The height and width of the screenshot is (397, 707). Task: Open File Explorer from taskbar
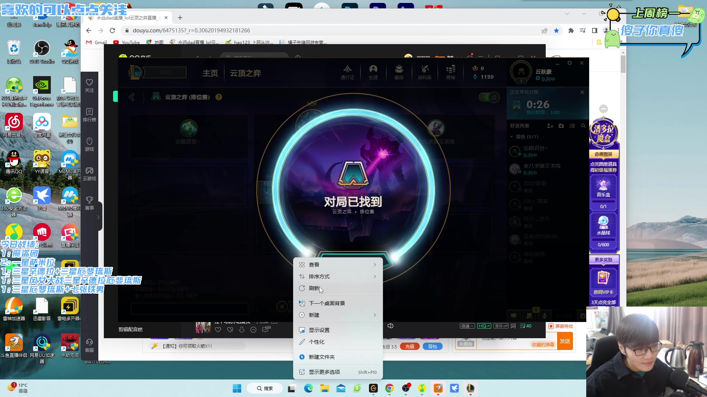pyautogui.click(x=325, y=388)
